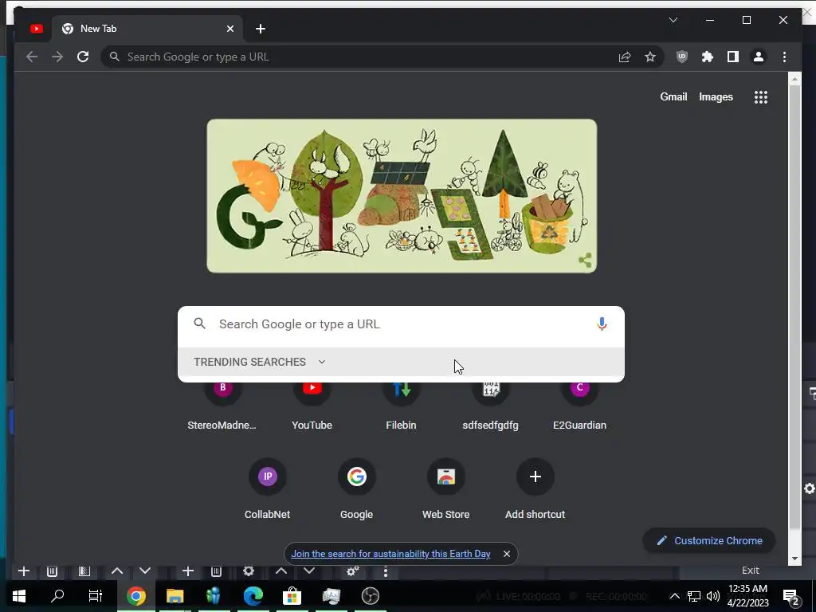Select the New Tab tab
816x612 pixels.
147,29
